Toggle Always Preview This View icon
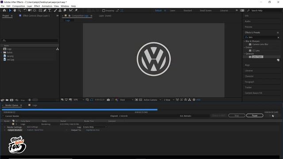The image size is (283, 159). 62,100
